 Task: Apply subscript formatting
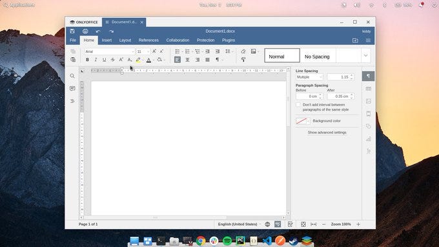pyautogui.click(x=129, y=59)
